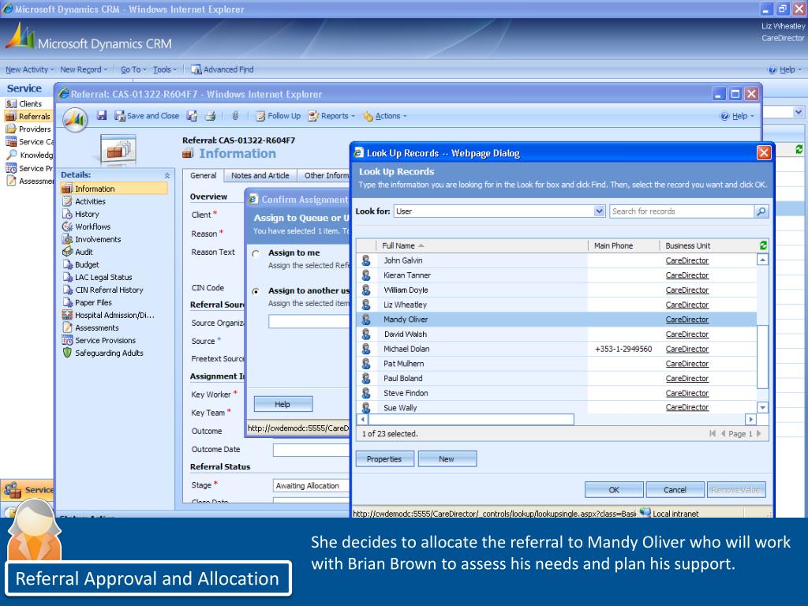808x606 pixels.
Task: Click lookup list scroll up arrow
Action: (763, 260)
